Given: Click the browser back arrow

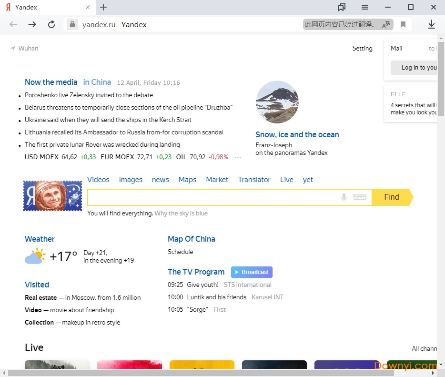Looking at the screenshot, I should pyautogui.click(x=13, y=24).
